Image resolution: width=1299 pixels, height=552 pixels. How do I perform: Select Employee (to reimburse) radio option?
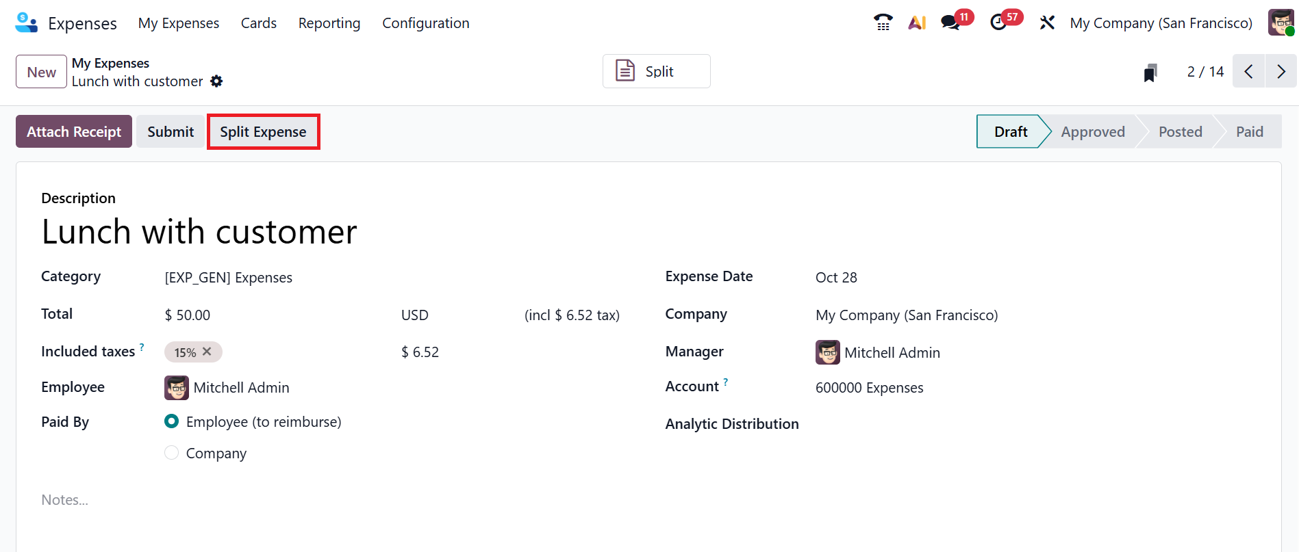coord(172,421)
